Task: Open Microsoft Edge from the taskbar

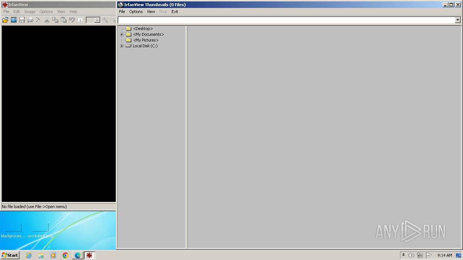Action: (78, 255)
